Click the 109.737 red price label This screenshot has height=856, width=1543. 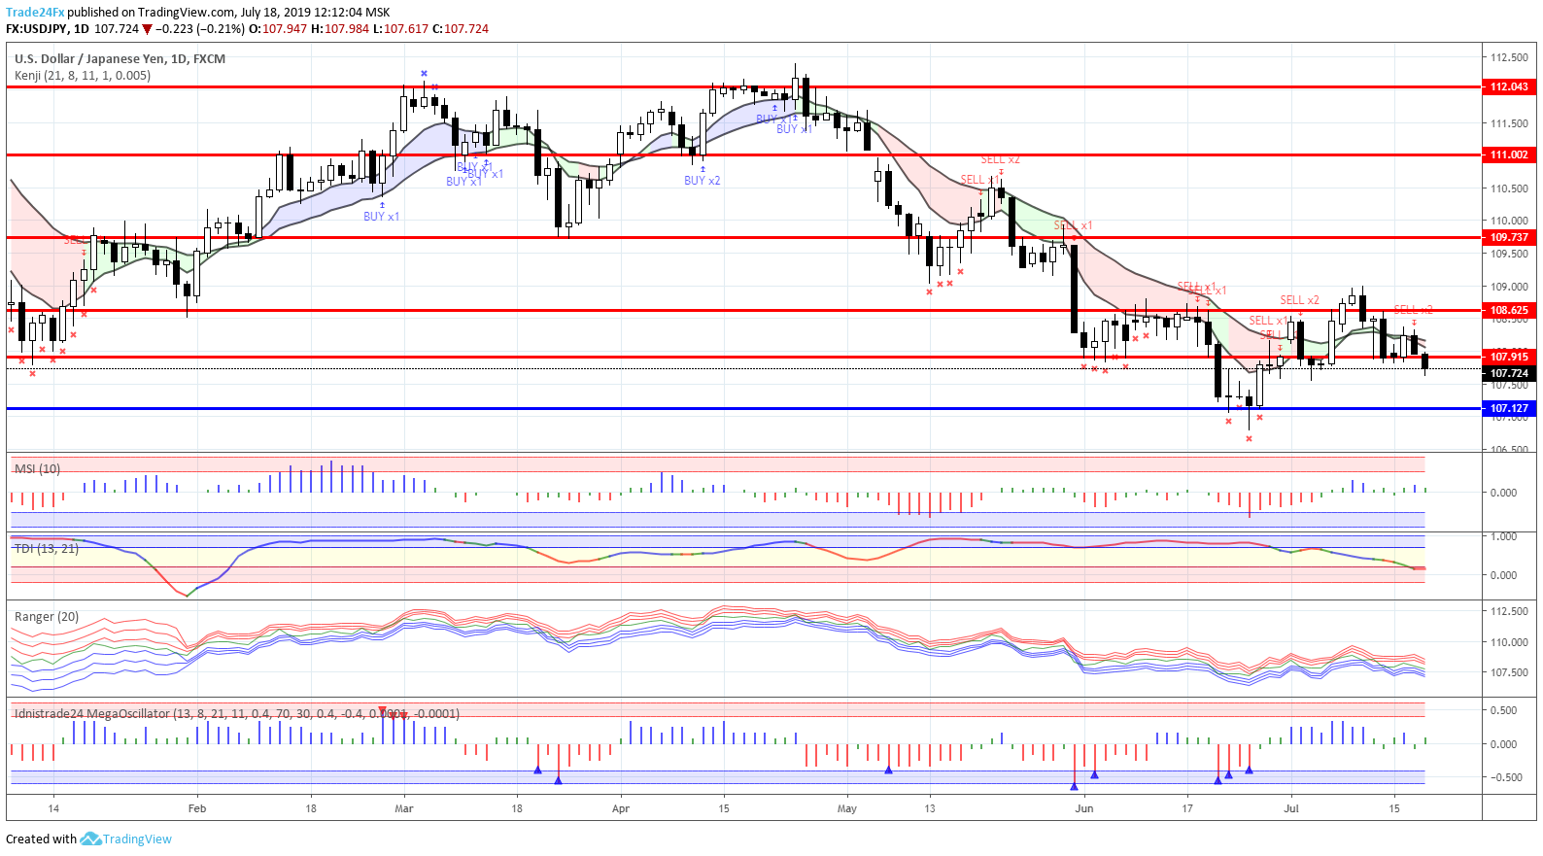tap(1508, 237)
